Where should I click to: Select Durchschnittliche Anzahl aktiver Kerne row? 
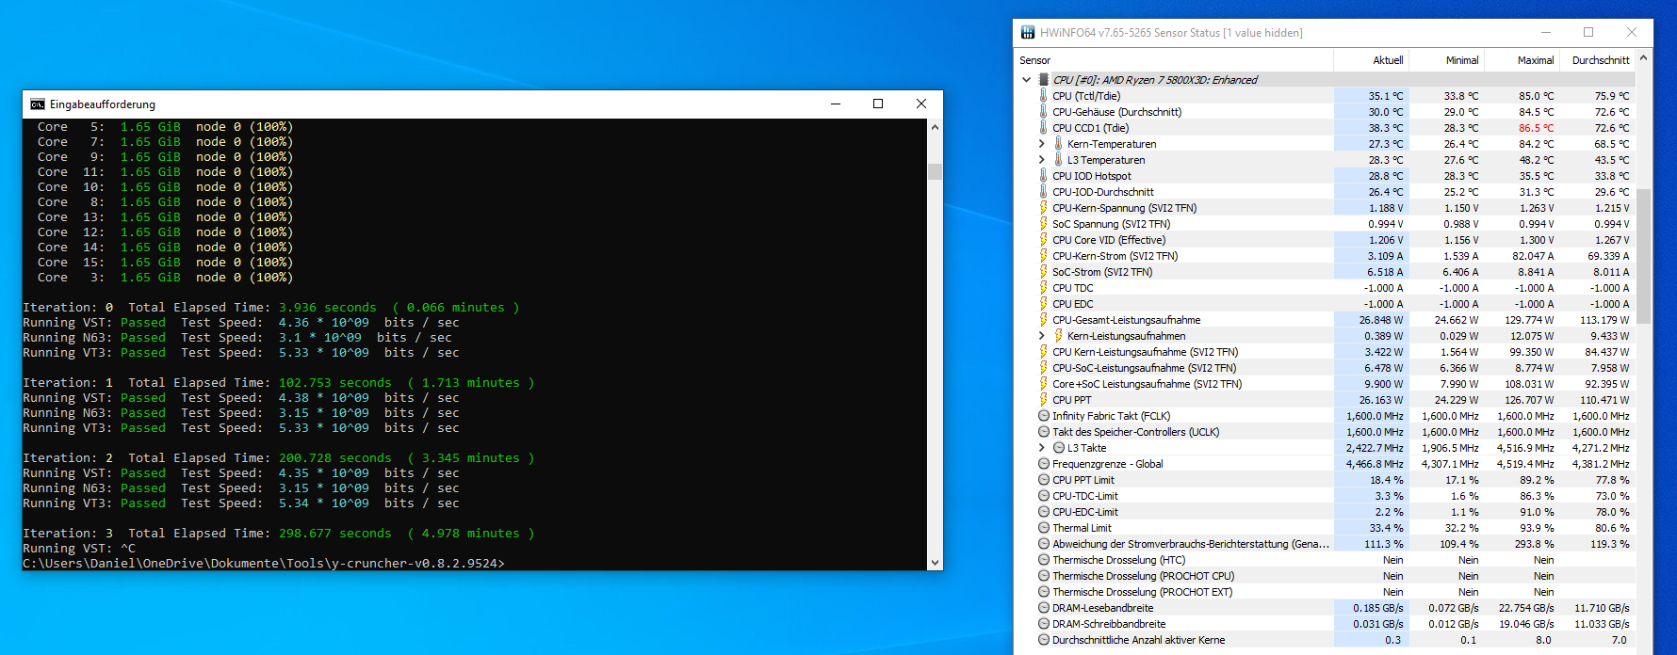coord(1325,640)
